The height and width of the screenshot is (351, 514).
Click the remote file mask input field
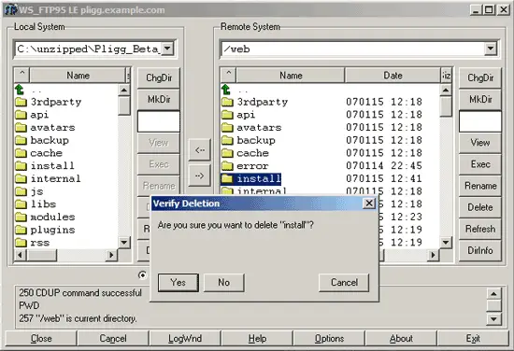tap(480, 121)
